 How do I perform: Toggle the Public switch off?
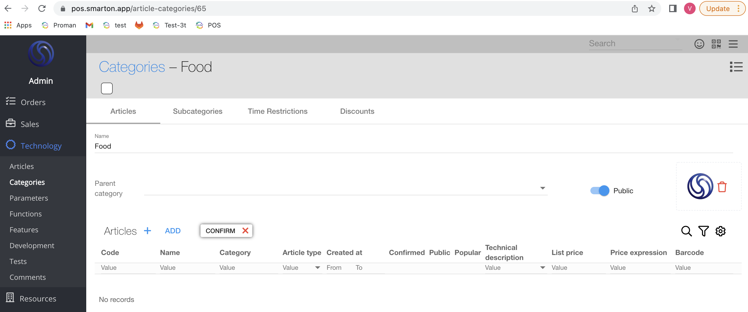pyautogui.click(x=600, y=191)
